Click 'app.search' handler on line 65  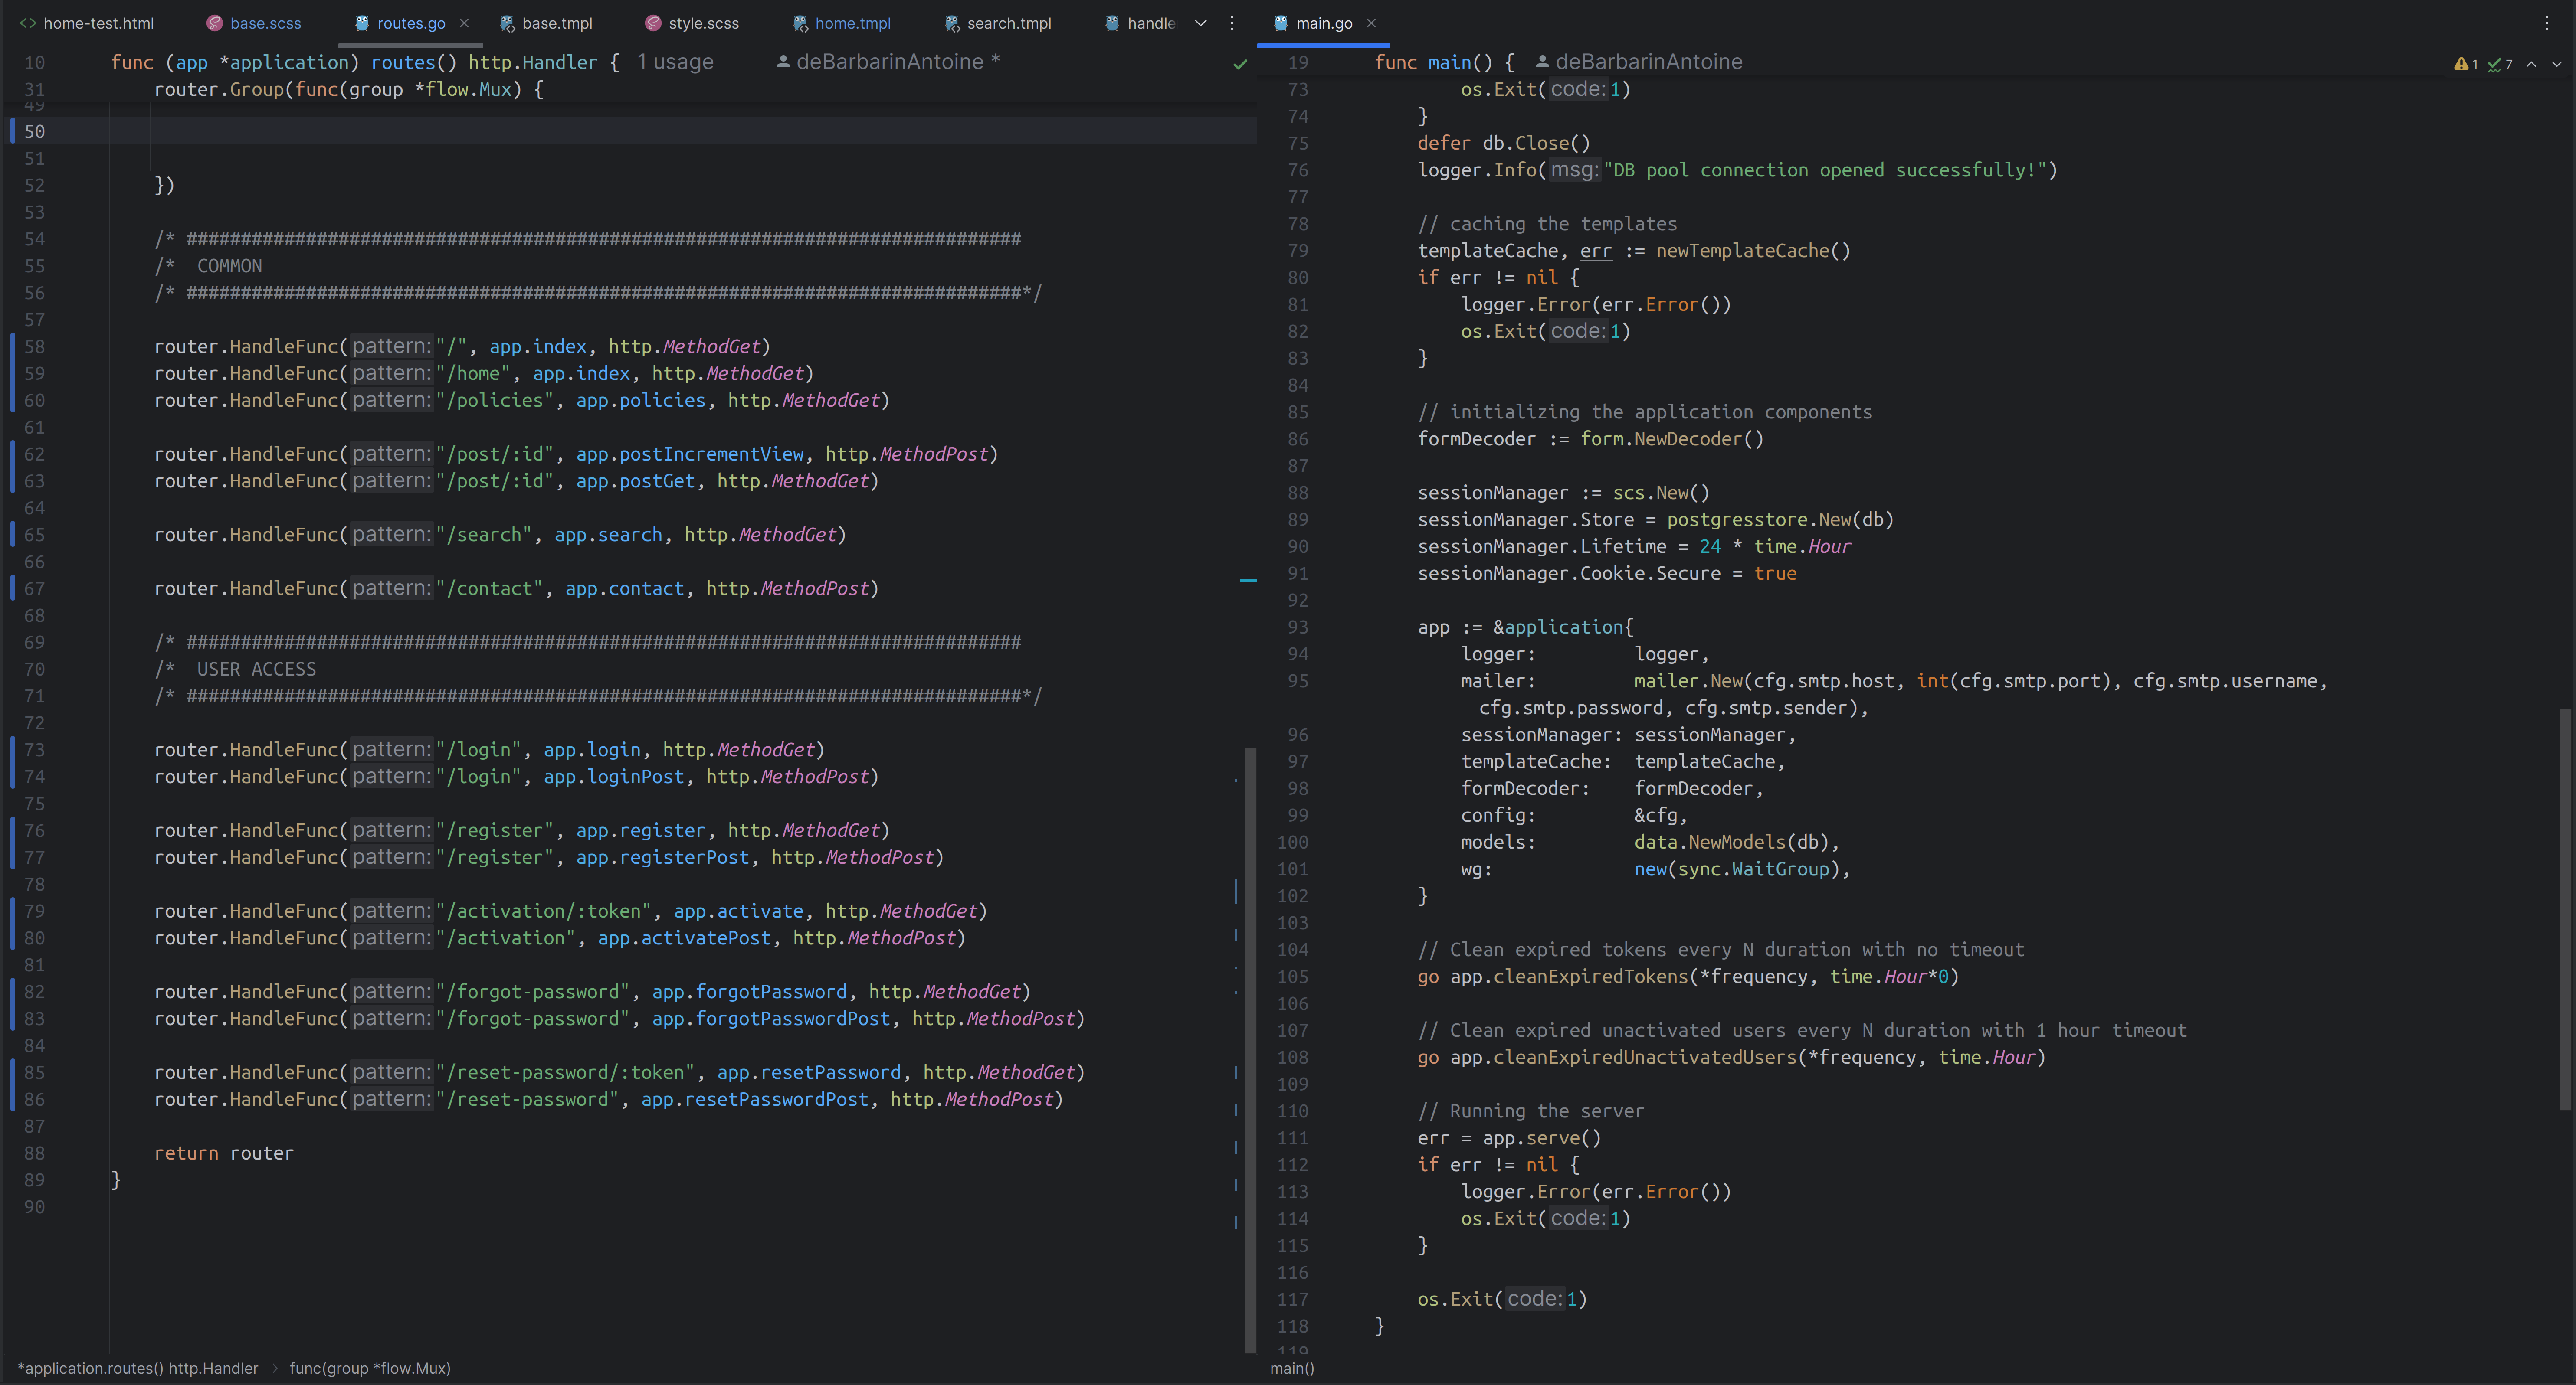(x=608, y=535)
